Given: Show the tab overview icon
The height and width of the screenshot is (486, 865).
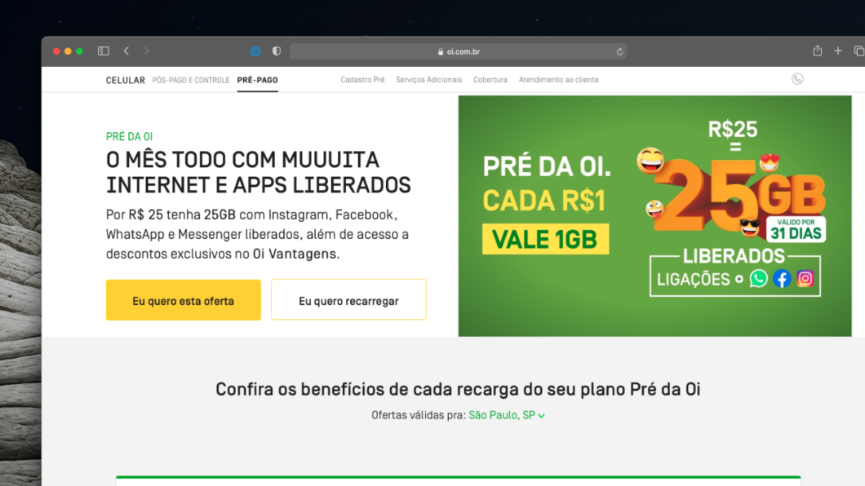Looking at the screenshot, I should tap(859, 51).
